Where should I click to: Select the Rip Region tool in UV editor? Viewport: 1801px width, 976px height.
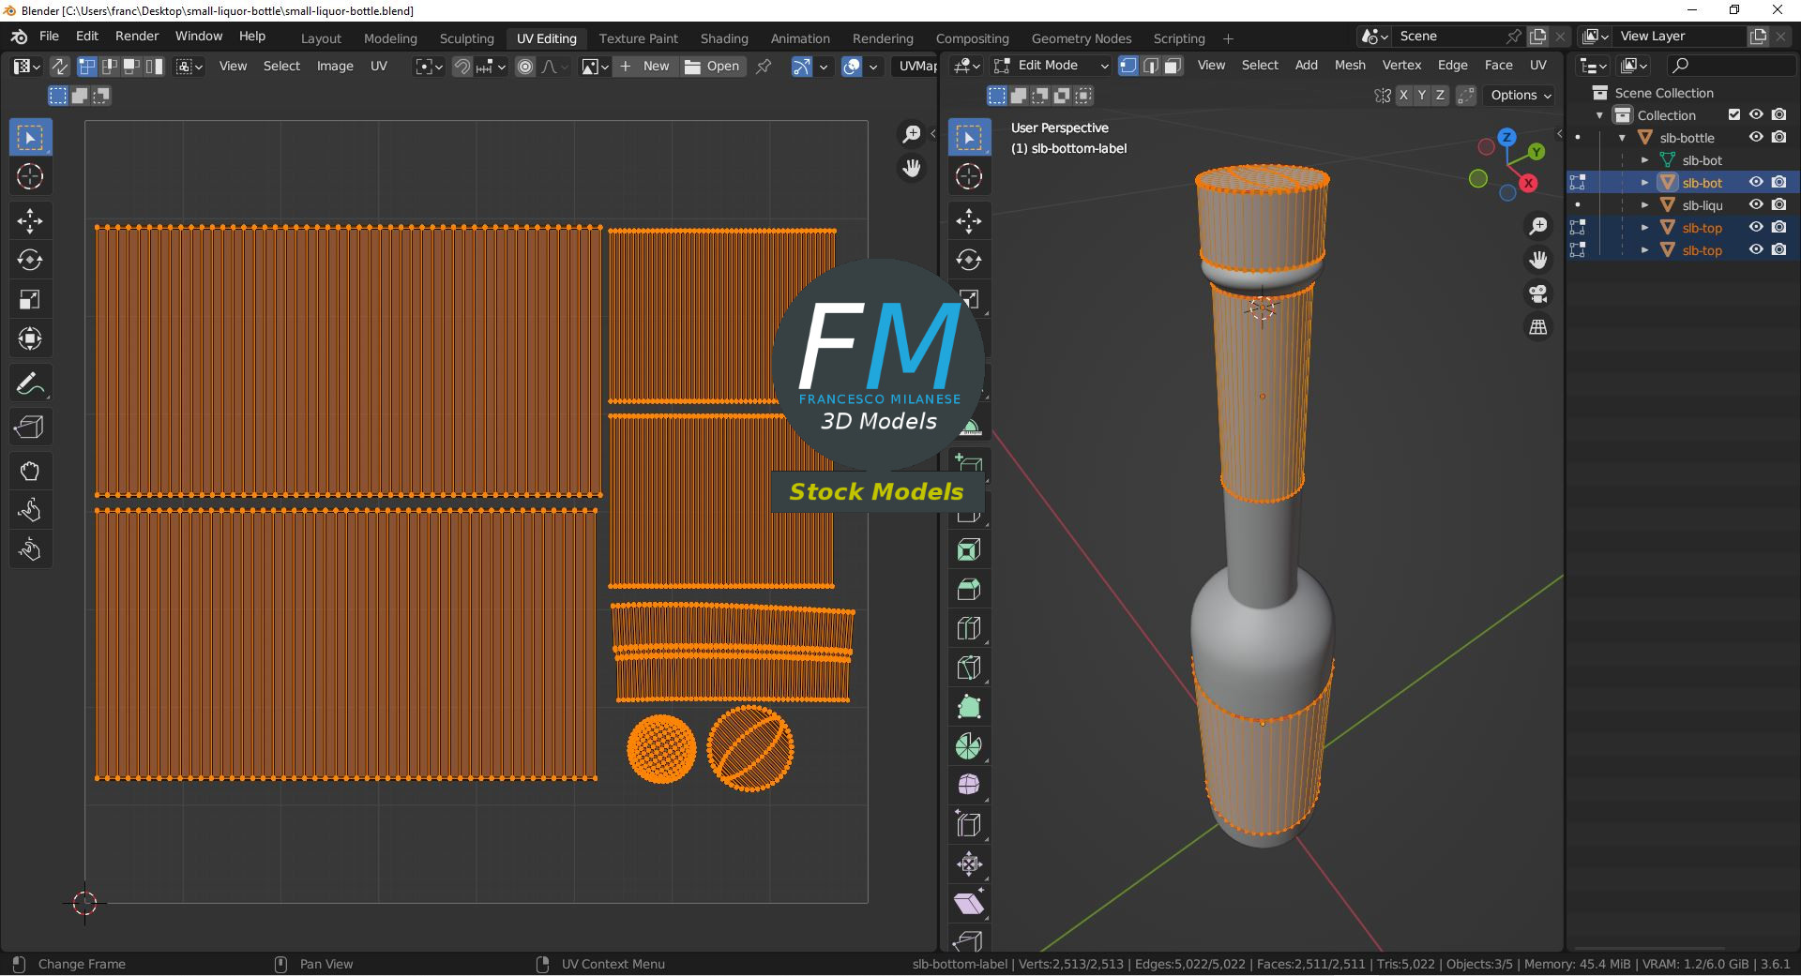[x=30, y=428]
